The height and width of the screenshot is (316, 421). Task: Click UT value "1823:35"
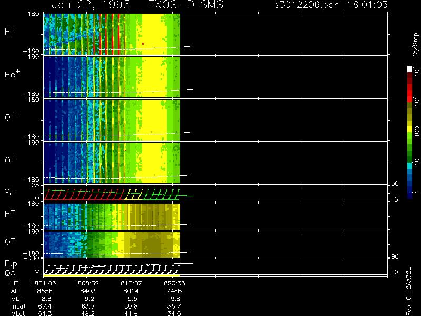tap(173, 283)
